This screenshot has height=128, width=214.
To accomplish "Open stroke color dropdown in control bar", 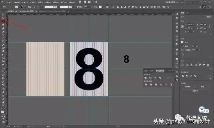I will coord(25,7).
